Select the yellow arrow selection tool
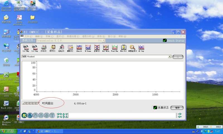 tap(24, 115)
